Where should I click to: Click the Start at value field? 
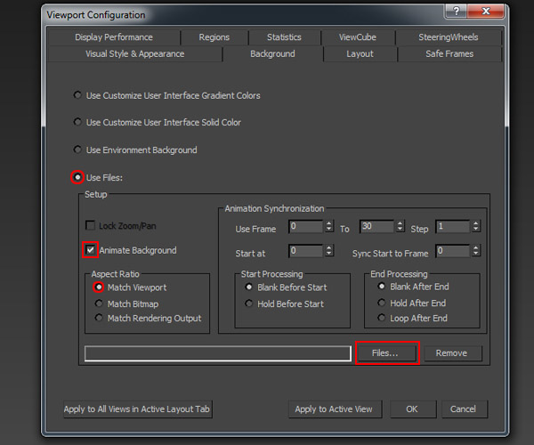click(x=306, y=251)
